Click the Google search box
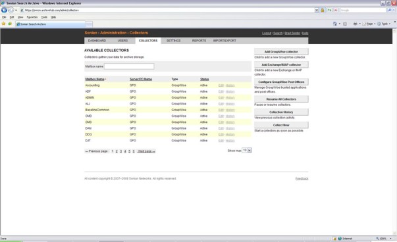 [363, 10]
